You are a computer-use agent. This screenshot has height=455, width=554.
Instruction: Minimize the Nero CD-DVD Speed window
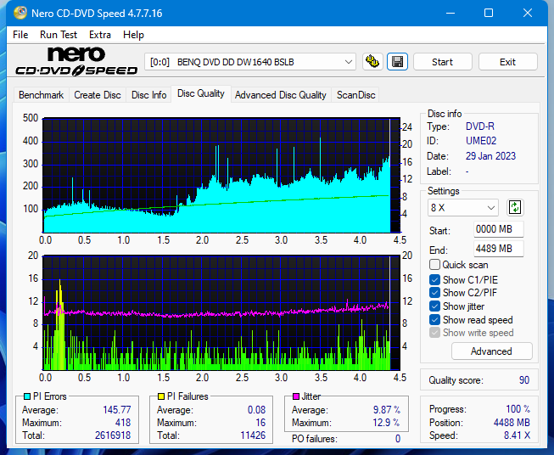pos(450,13)
